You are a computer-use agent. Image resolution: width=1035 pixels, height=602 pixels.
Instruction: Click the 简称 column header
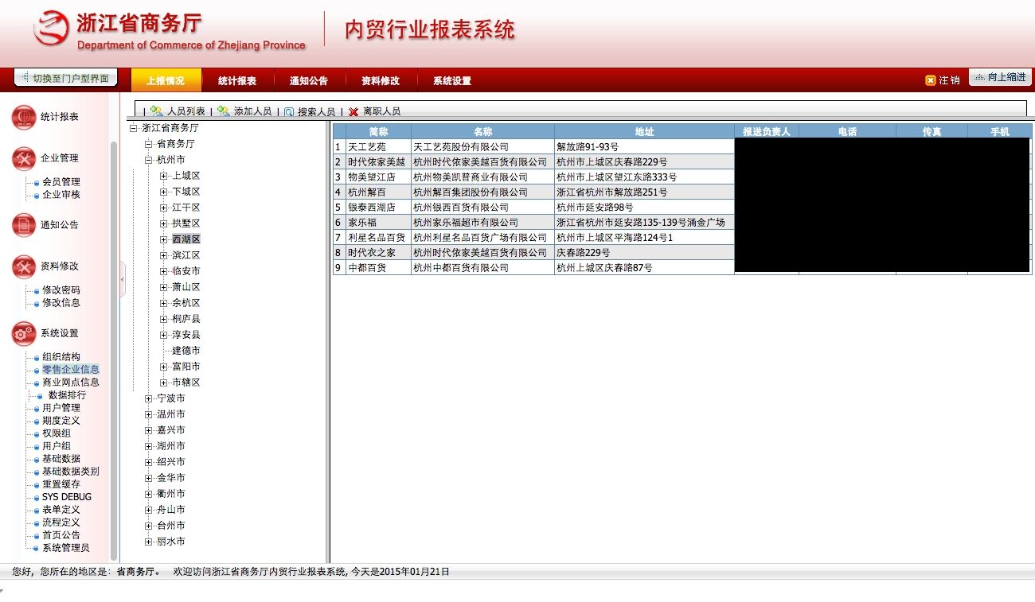(378, 132)
